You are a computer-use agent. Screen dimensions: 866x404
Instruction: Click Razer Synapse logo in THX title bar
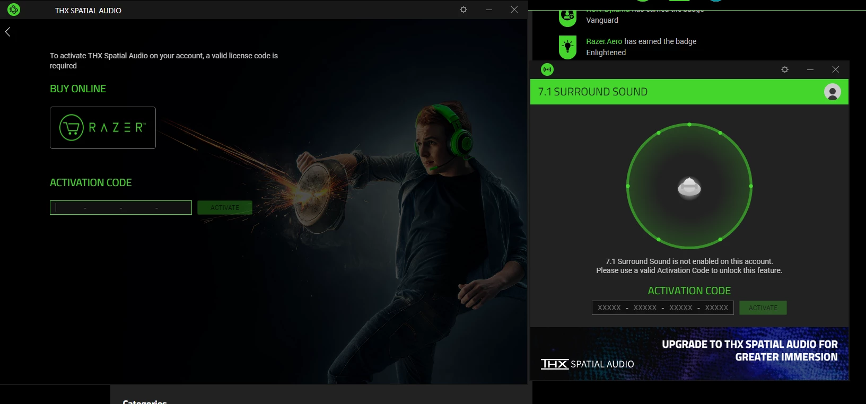point(14,10)
